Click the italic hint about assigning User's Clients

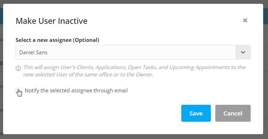[x=134, y=71]
